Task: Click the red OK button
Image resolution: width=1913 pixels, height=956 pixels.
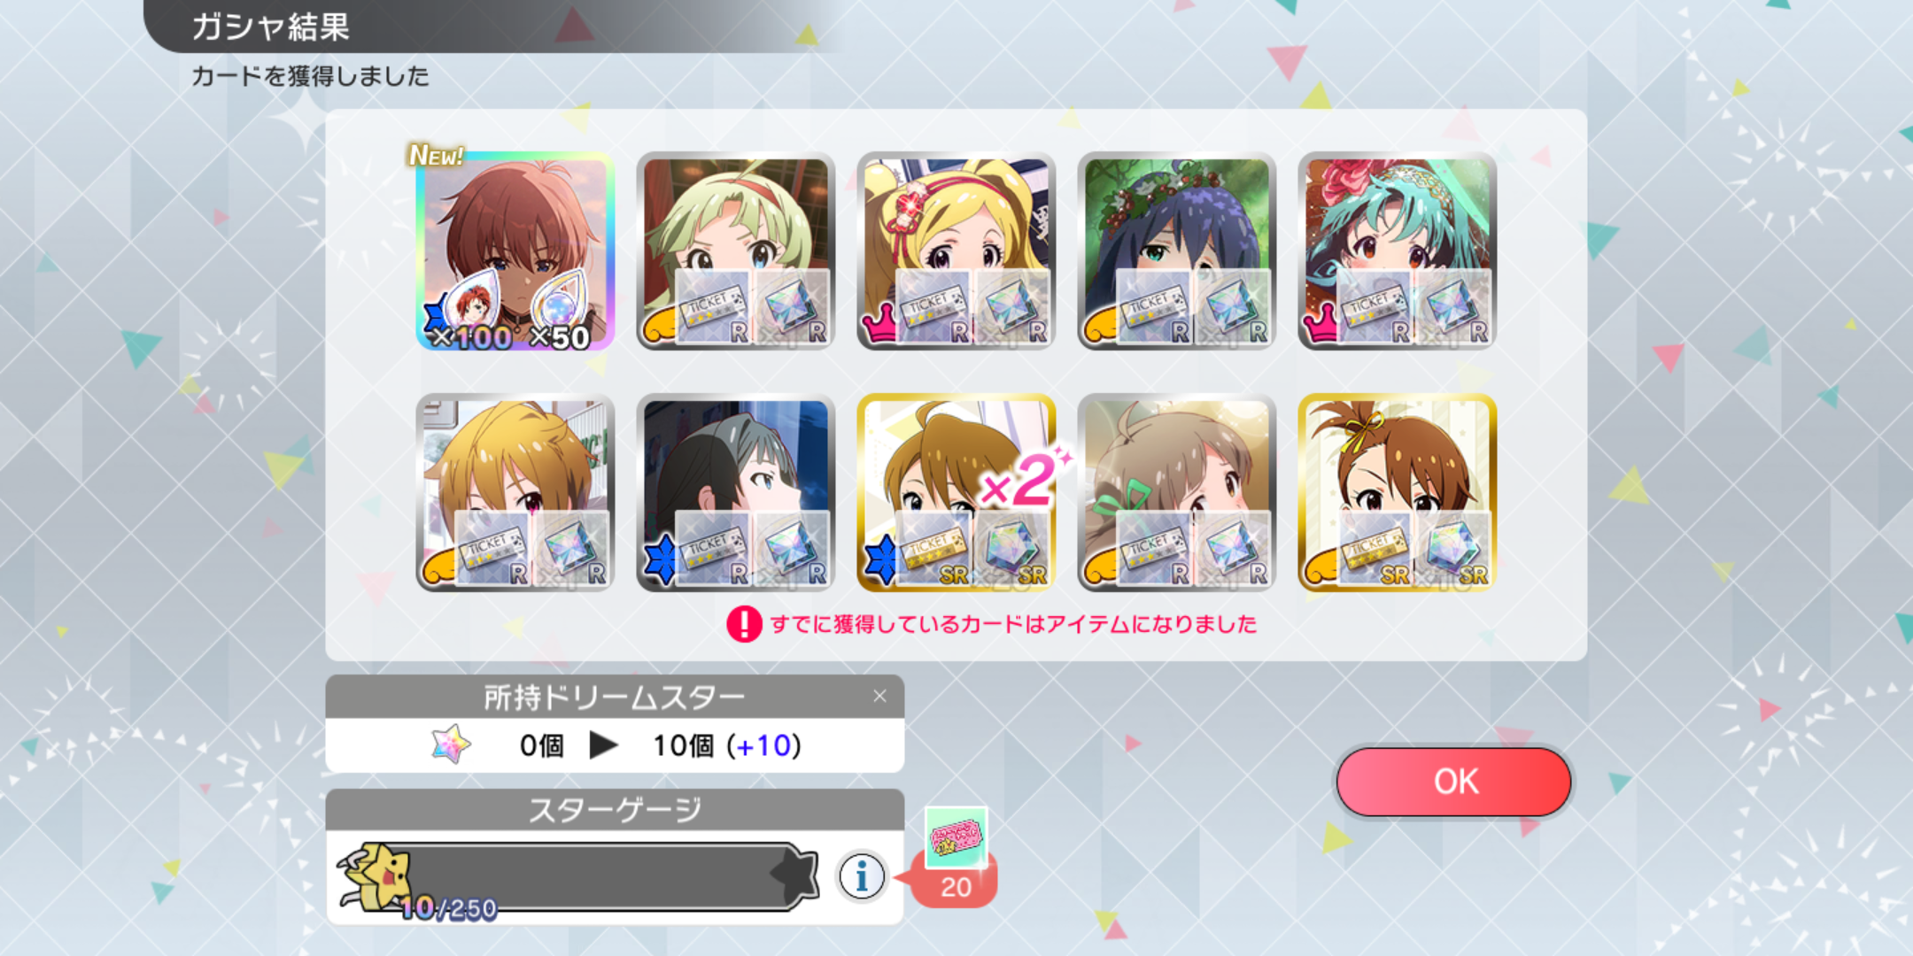Action: point(1453,782)
